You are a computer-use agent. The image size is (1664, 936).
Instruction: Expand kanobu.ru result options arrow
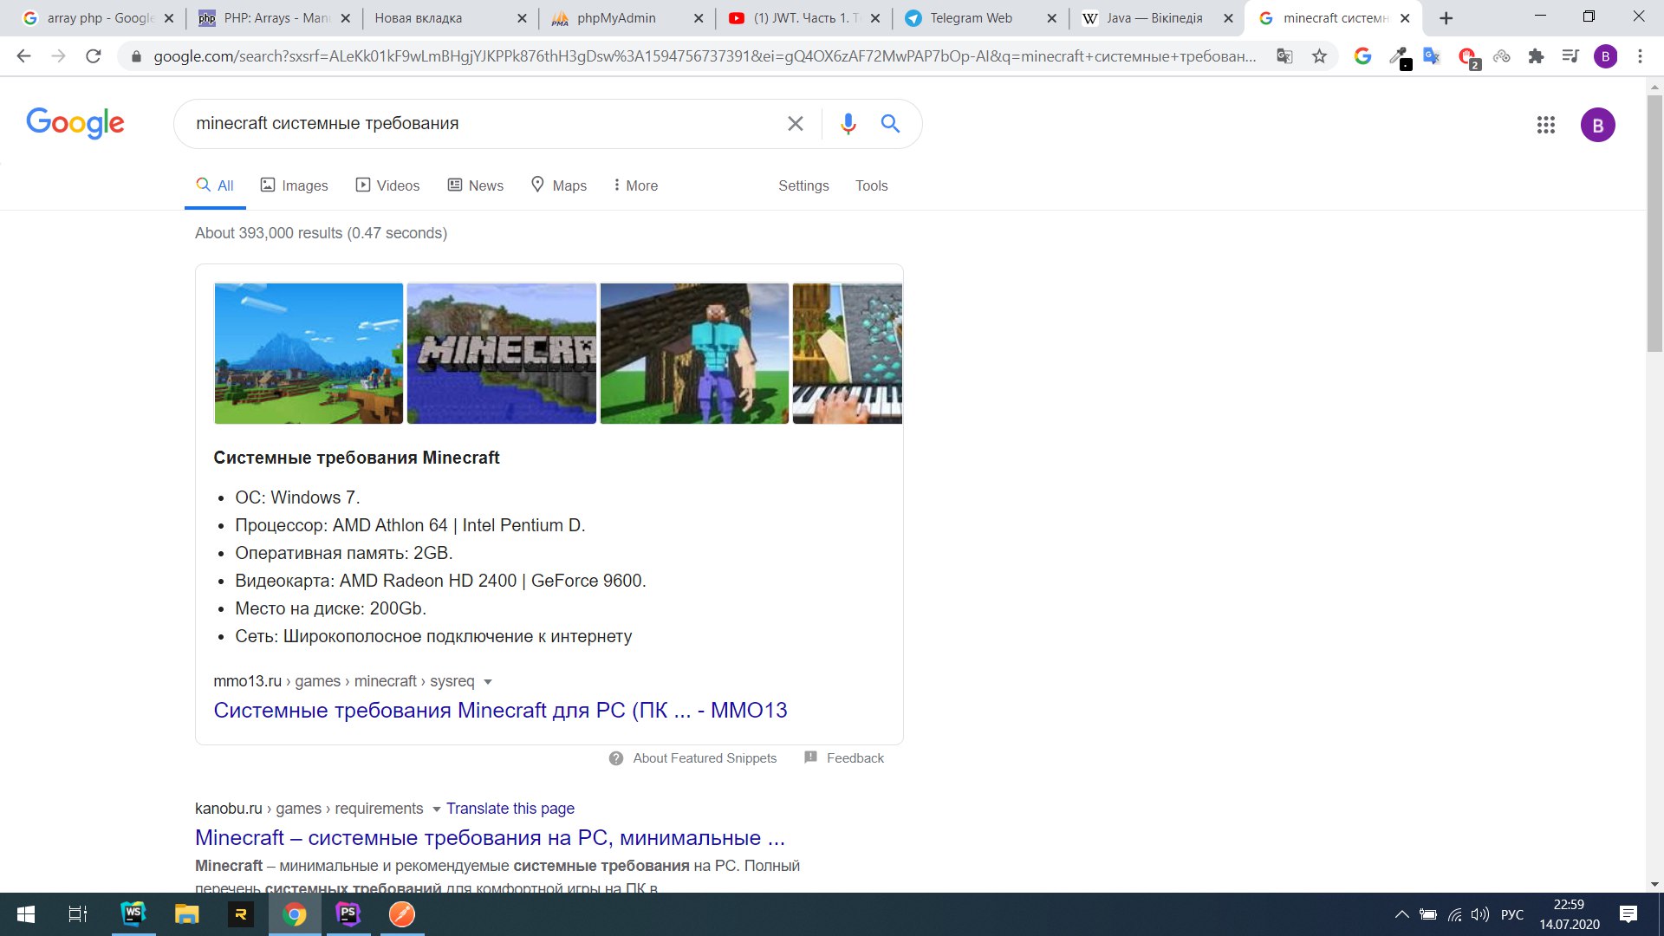tap(436, 809)
